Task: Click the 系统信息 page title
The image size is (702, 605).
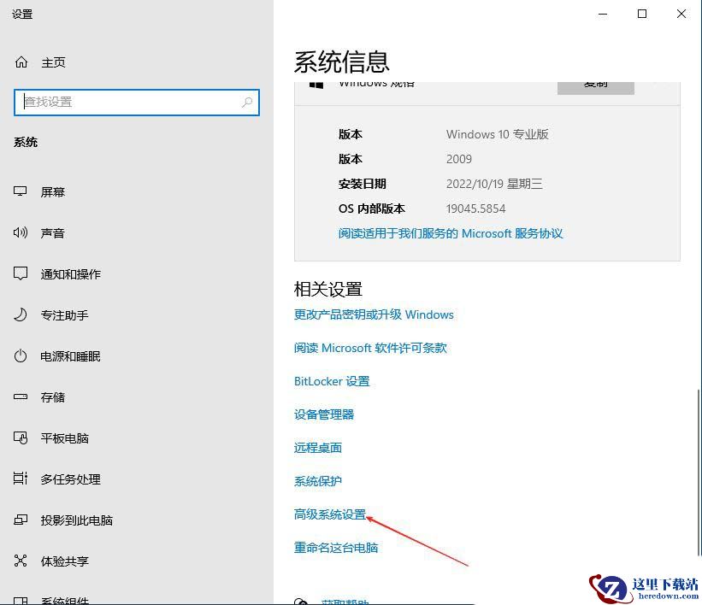Action: 342,62
